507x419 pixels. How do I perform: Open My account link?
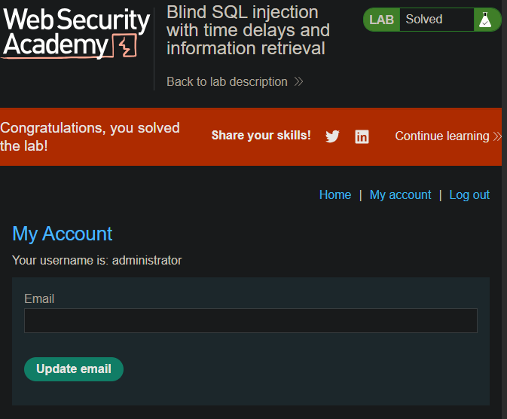[x=400, y=194]
